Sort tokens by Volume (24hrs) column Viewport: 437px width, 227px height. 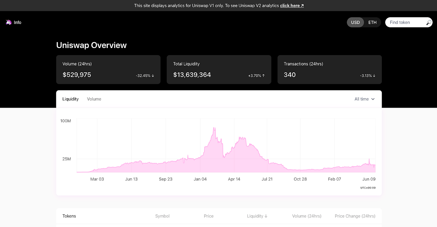coord(307,216)
